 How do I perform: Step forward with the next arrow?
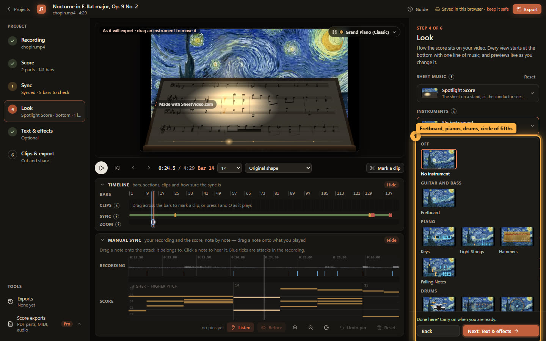point(149,168)
